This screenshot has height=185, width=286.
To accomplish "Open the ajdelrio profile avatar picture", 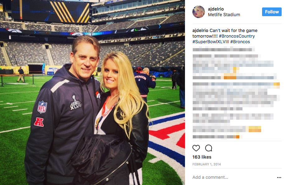I will [199, 12].
